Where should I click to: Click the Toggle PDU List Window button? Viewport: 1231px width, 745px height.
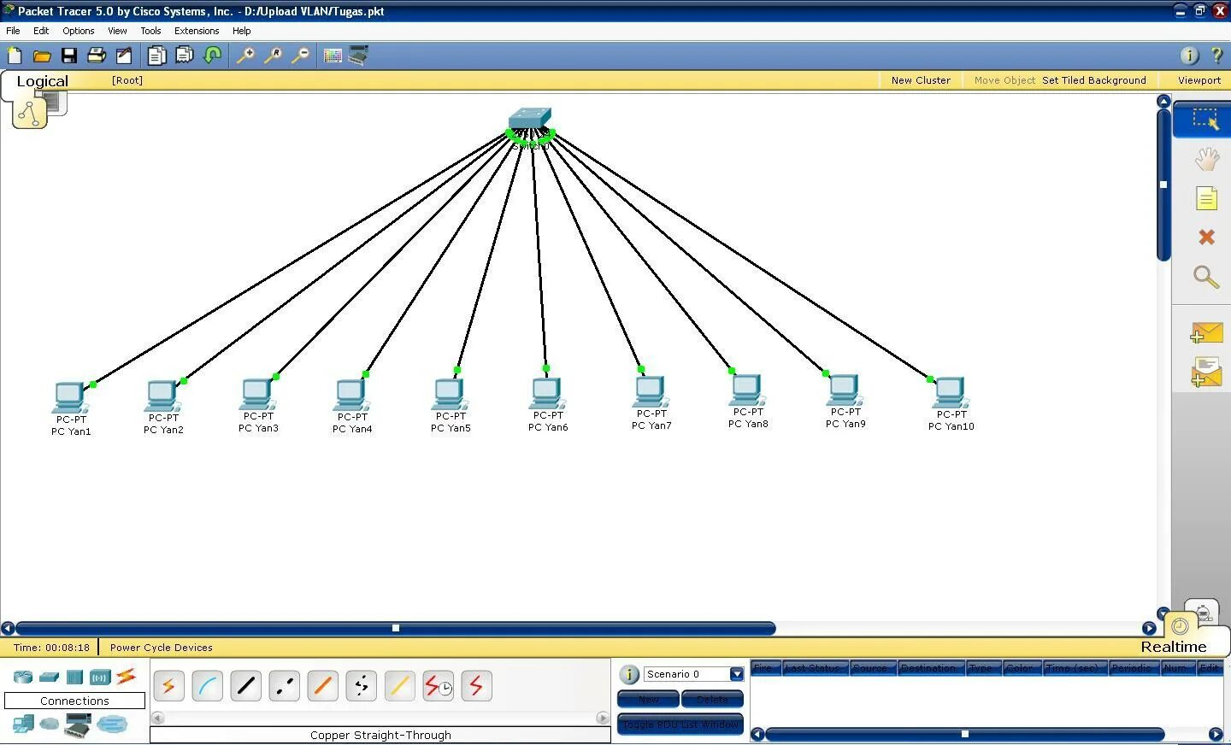[680, 724]
